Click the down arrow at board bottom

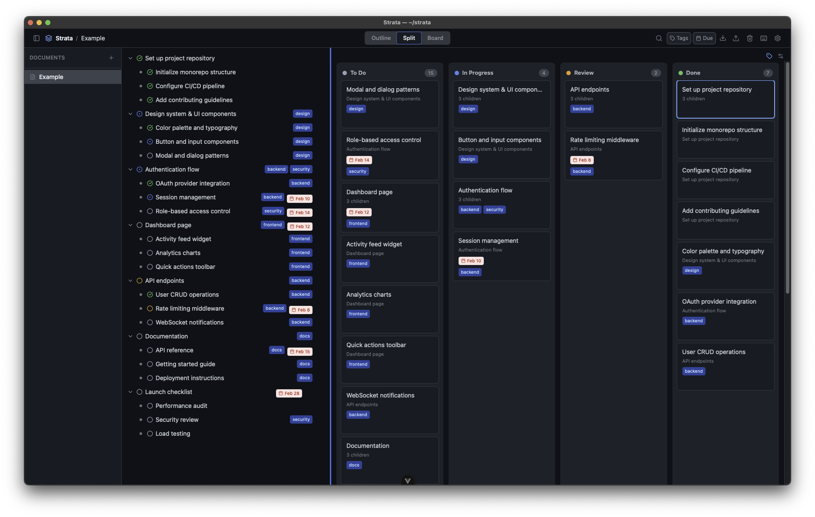(408, 481)
